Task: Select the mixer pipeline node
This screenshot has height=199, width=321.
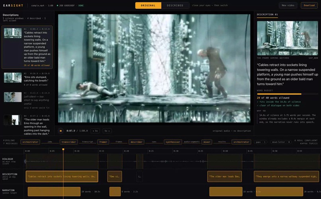Action: [x=207, y=142]
